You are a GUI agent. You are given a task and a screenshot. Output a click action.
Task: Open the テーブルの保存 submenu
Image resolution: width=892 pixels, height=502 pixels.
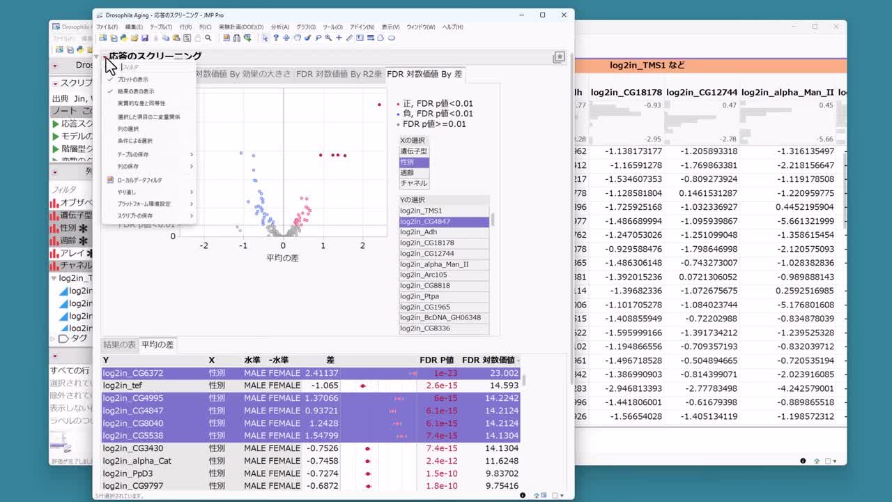(148, 154)
